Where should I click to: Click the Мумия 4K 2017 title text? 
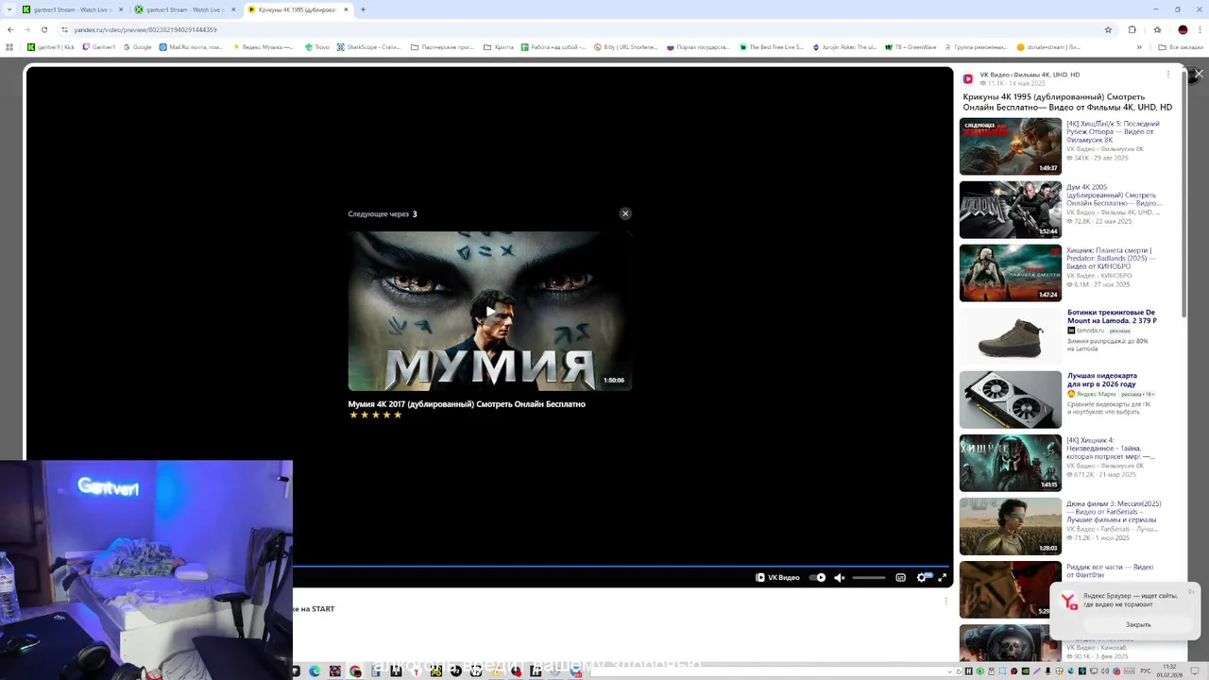point(467,403)
